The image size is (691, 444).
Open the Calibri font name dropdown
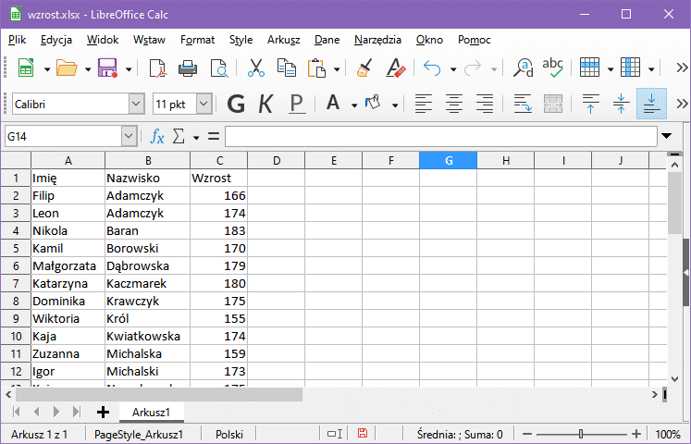[x=137, y=104]
